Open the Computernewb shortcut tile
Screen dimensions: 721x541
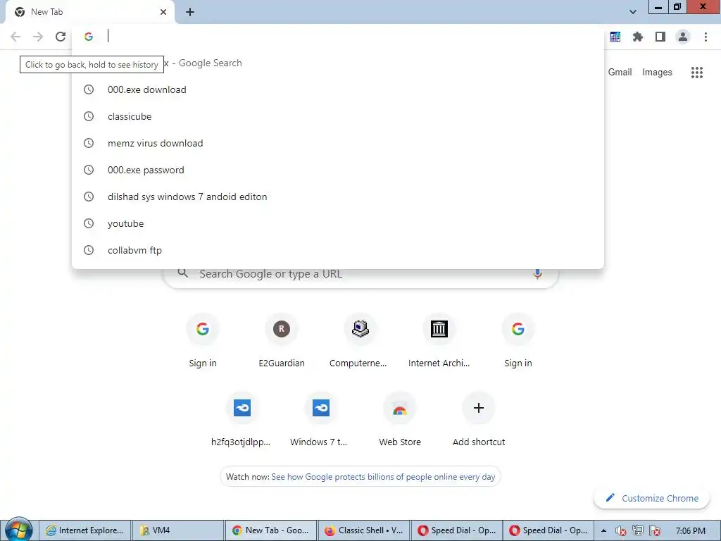(360, 340)
